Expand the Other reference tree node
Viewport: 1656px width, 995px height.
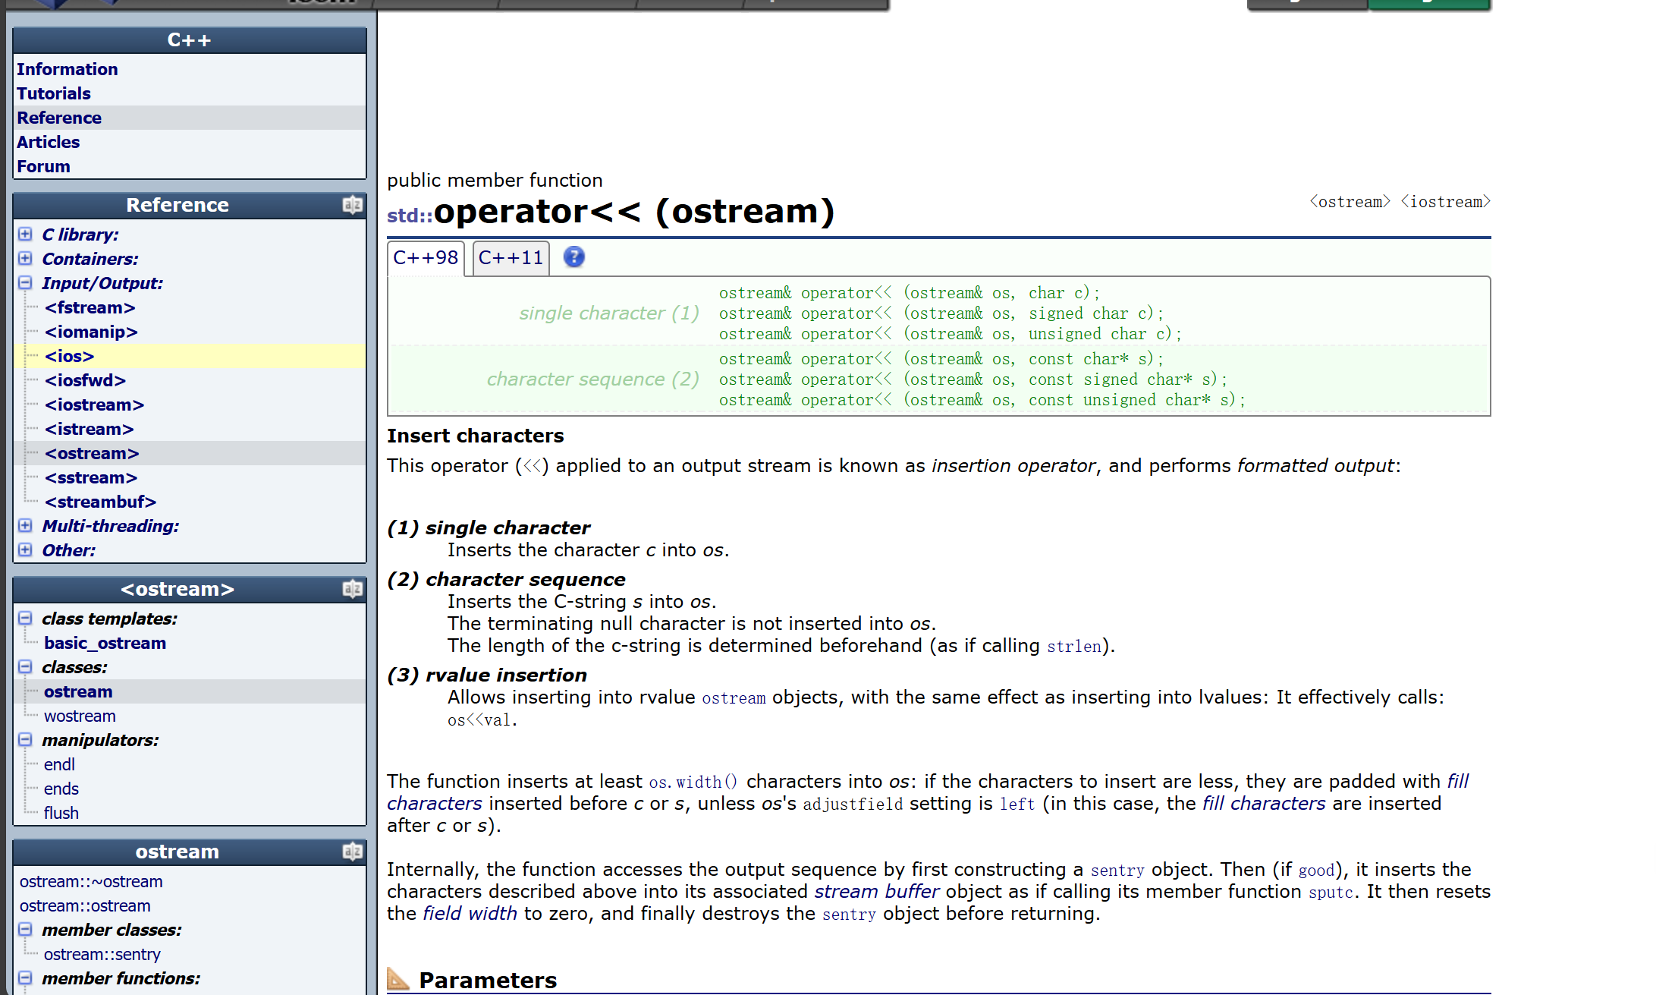[25, 549]
